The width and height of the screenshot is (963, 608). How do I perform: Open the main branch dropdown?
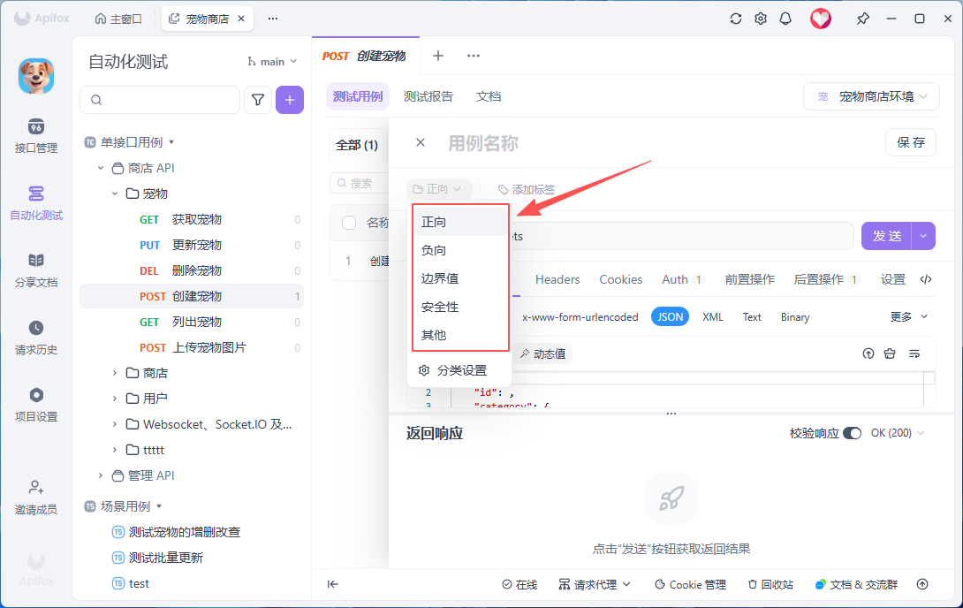(272, 61)
